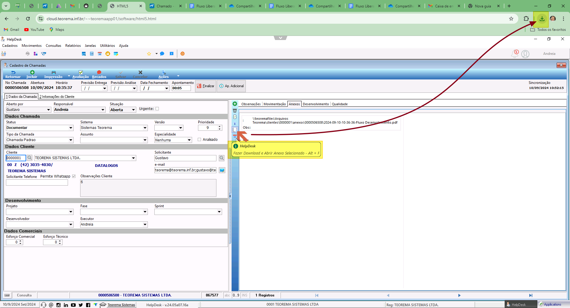Open the Impressão printer icon
Viewport: 570px width, 308px height.
54,72
